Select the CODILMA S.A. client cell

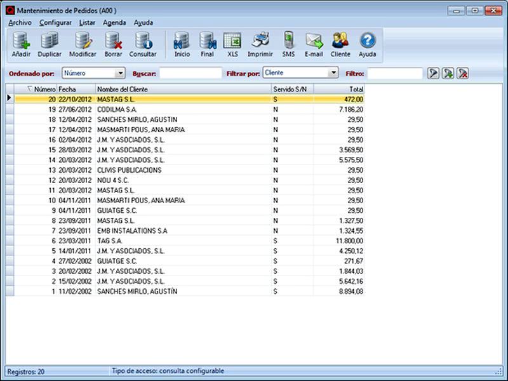click(184, 109)
